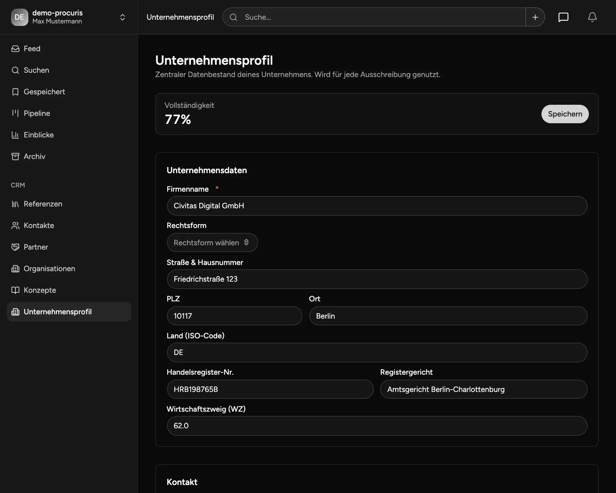616x493 pixels.
Task: Open the notifications bell
Action: pos(592,17)
